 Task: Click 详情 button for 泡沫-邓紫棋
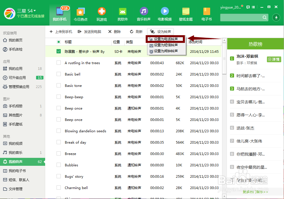coord(274,59)
